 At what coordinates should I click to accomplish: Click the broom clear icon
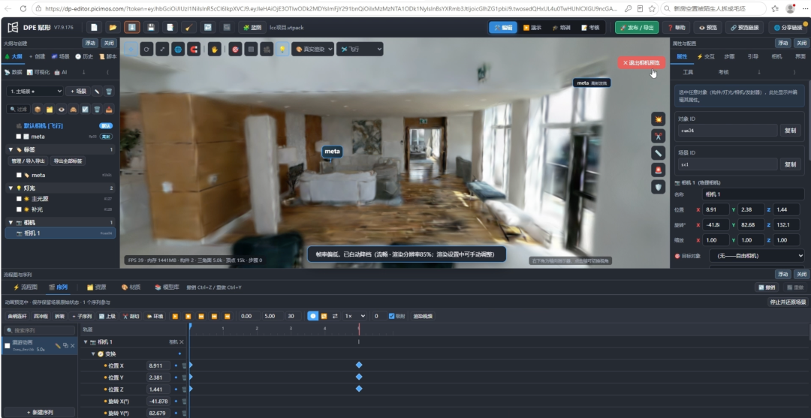click(x=189, y=27)
